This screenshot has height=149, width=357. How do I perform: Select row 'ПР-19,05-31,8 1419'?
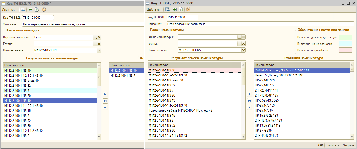302,126
